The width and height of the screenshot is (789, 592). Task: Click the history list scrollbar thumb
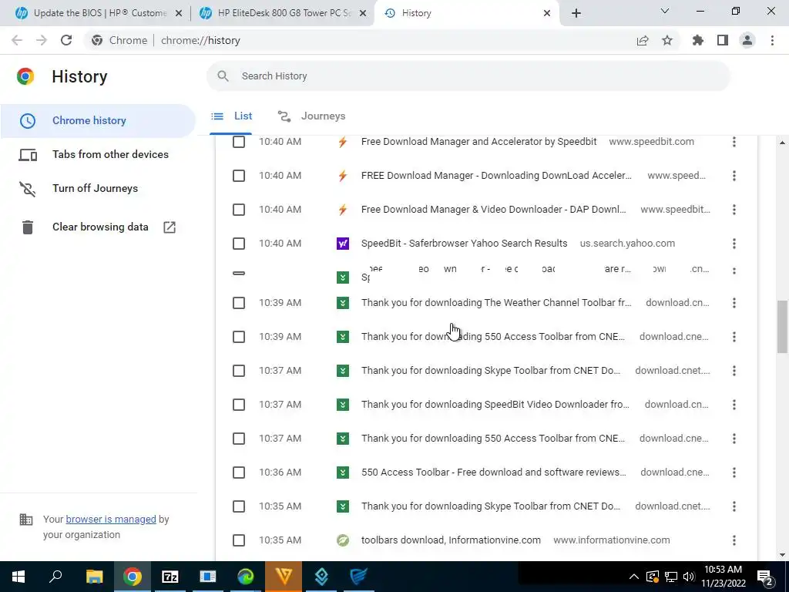pos(782,327)
